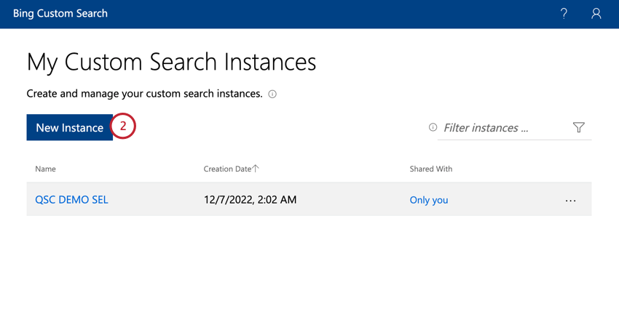
Task: Click the funnel filter icon
Action: pos(578,127)
